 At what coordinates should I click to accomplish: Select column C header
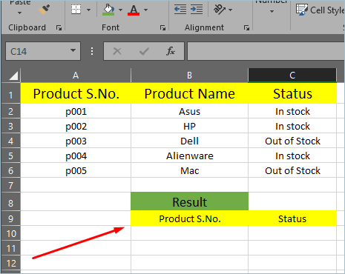pos(292,76)
